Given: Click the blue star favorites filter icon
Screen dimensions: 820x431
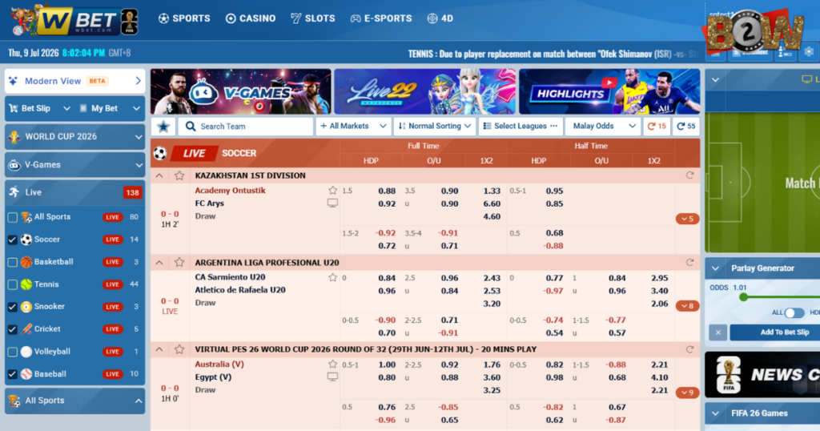Looking at the screenshot, I should coord(163,126).
